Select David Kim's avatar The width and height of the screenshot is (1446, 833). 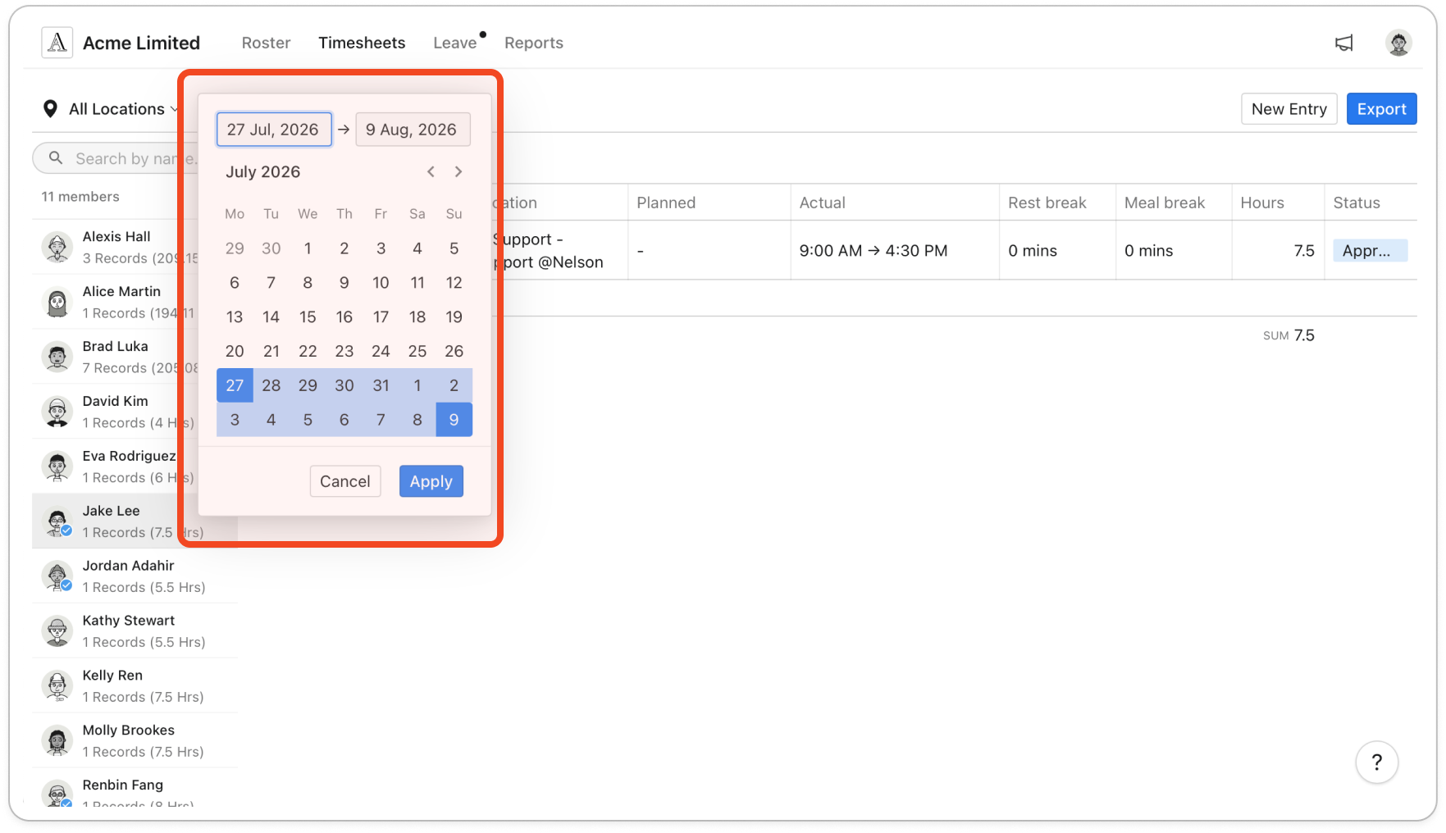tap(57, 412)
